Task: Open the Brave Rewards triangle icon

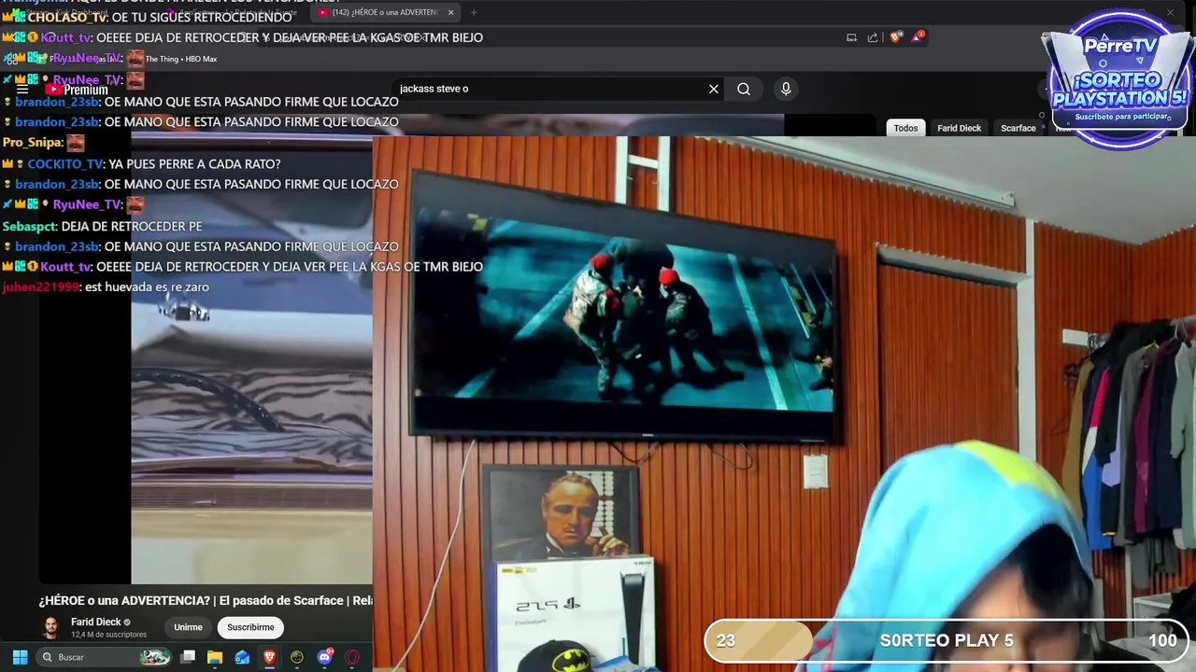Action: (x=918, y=37)
